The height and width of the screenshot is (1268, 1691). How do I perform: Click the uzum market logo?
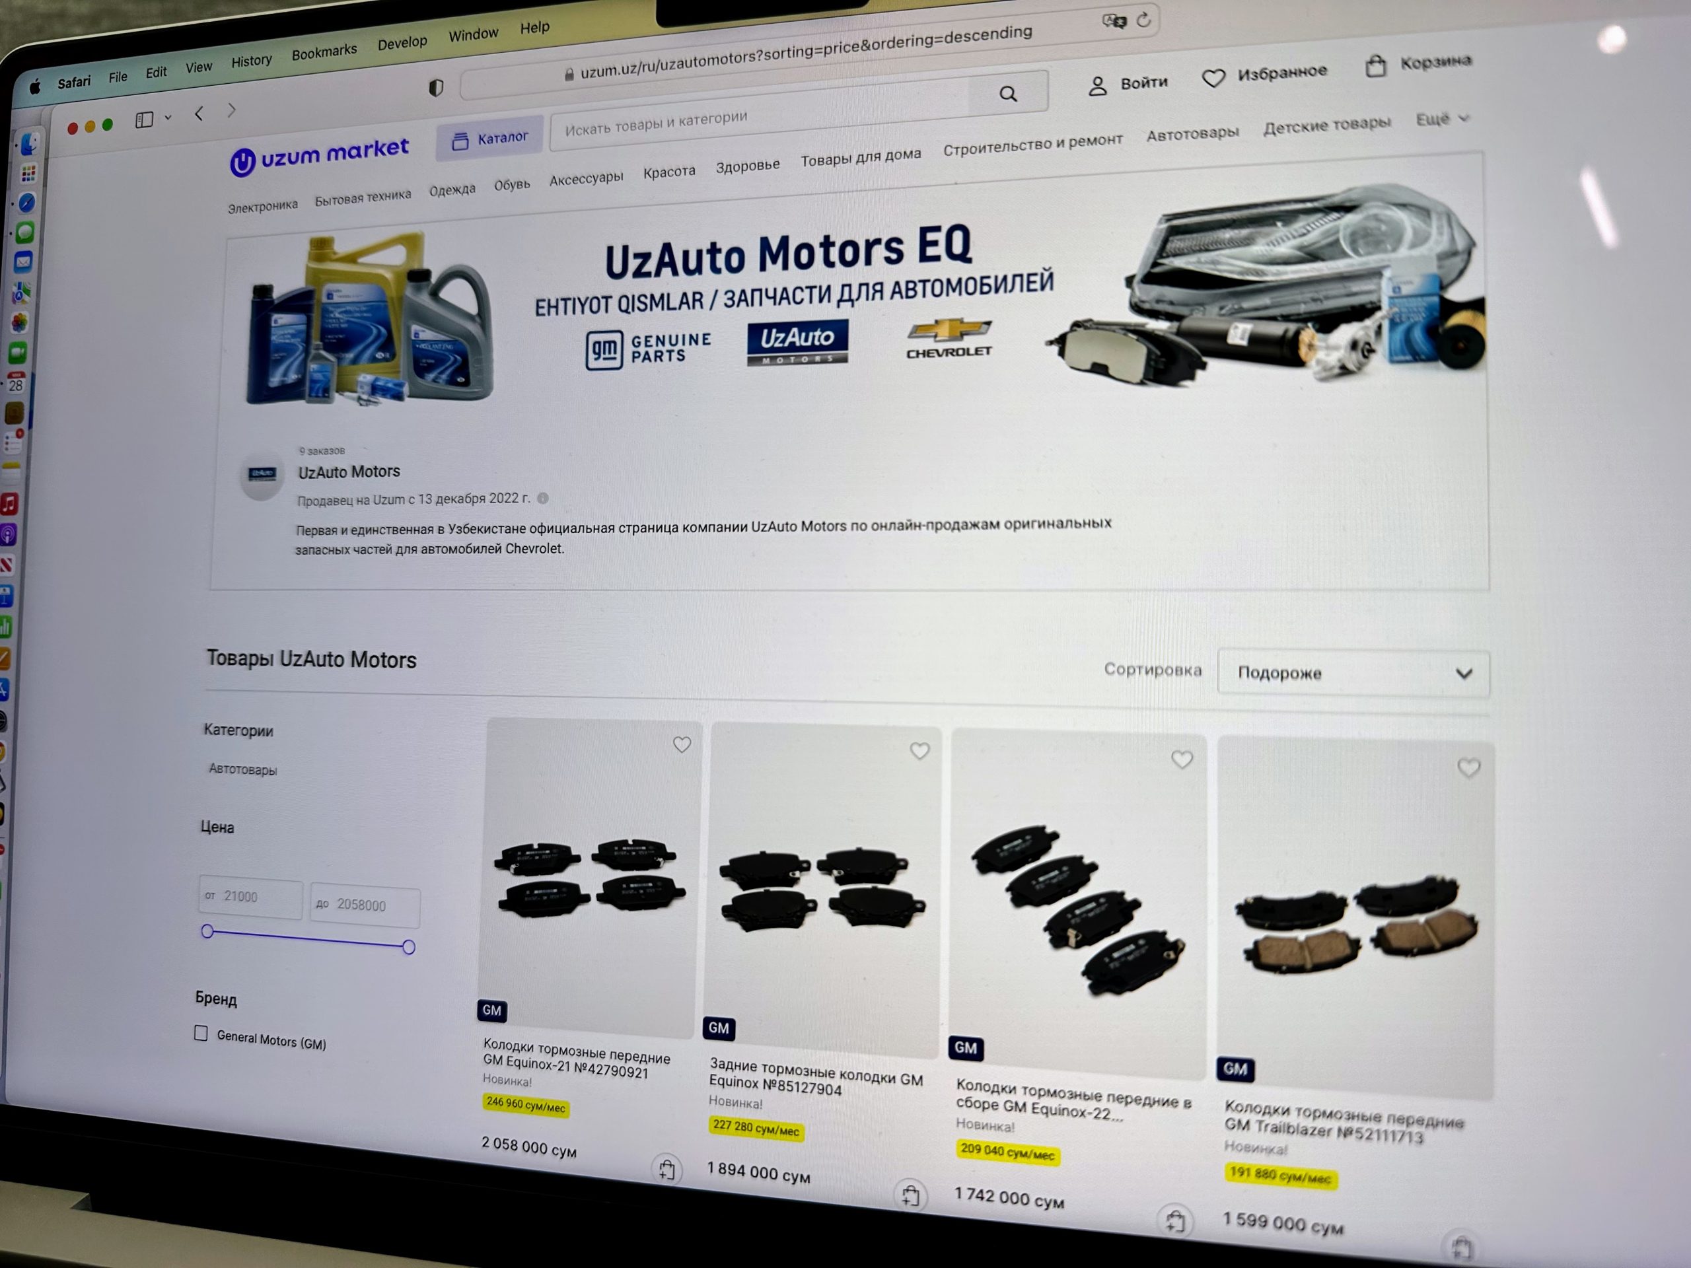tap(320, 155)
